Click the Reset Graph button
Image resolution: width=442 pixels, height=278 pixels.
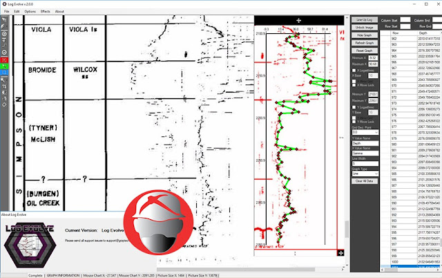point(365,50)
